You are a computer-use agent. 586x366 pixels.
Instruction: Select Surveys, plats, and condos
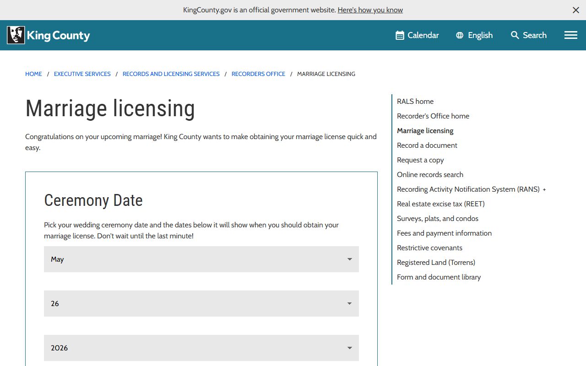coord(438,219)
